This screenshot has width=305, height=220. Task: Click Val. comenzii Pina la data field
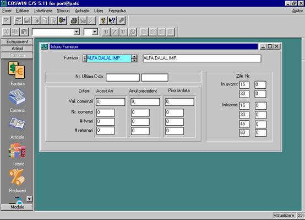[179, 102]
